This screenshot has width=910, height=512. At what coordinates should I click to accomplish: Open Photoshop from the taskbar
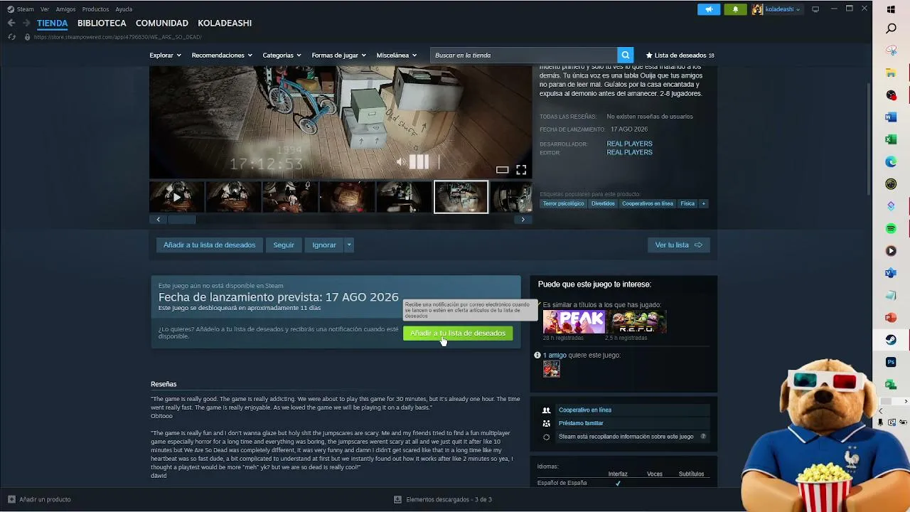891,362
